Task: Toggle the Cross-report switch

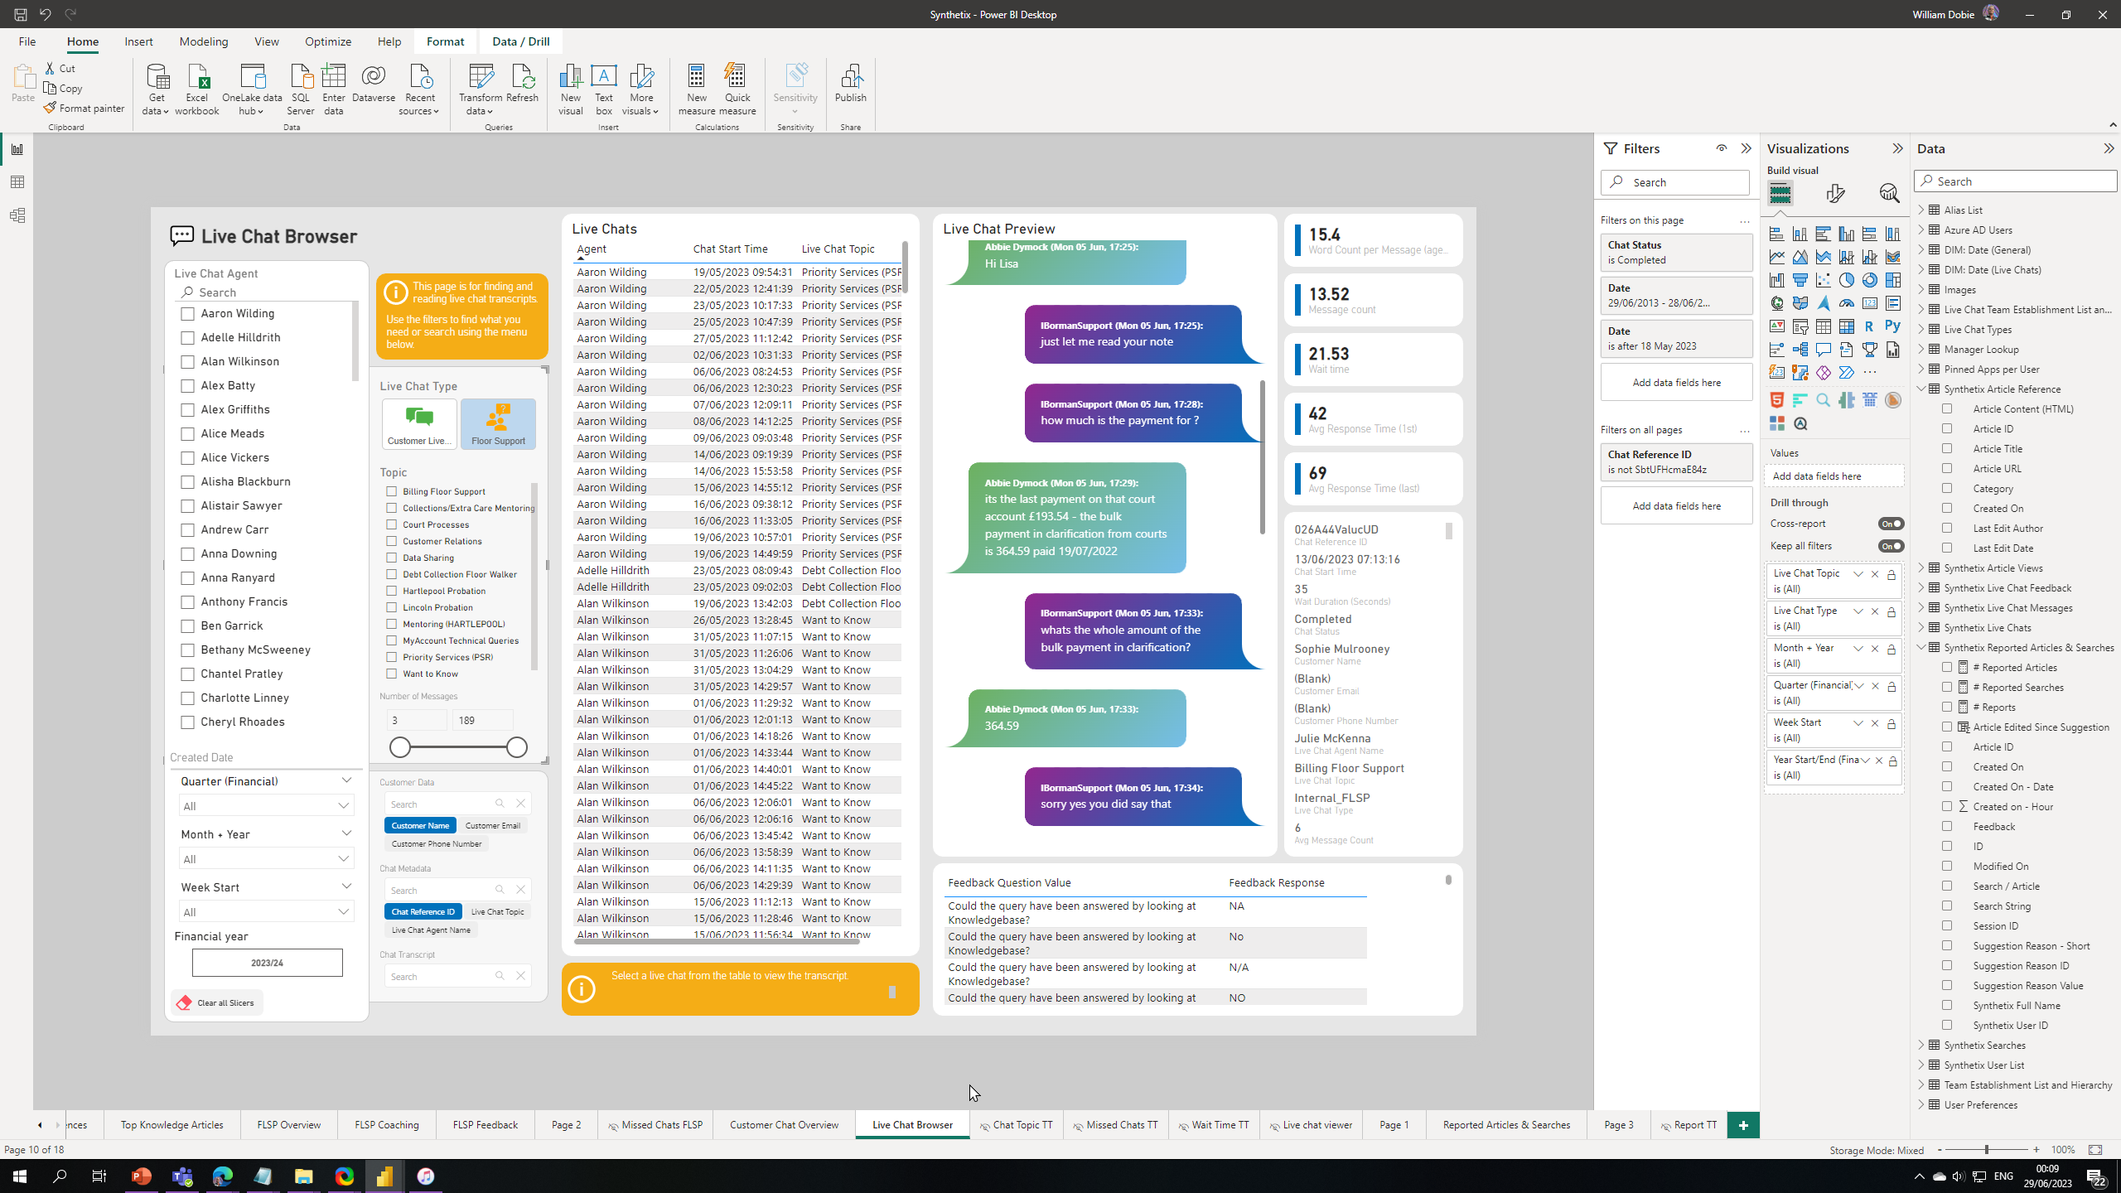Action: pyautogui.click(x=1891, y=524)
